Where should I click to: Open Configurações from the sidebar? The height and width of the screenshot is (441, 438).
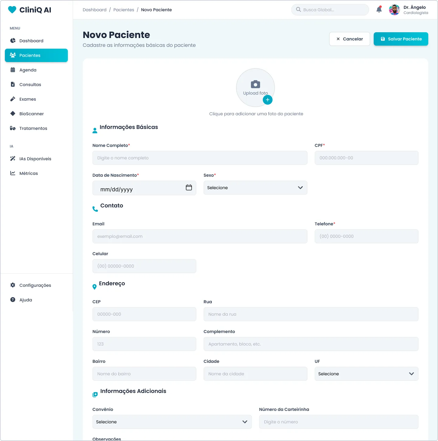[x=35, y=285]
